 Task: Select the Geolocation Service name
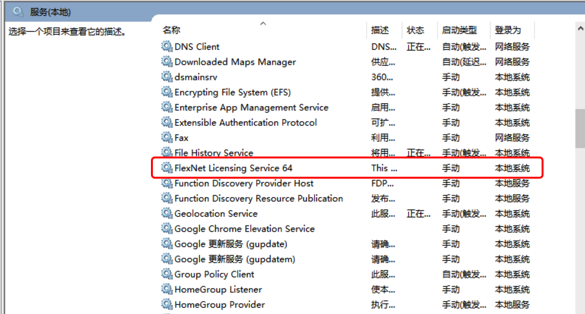[216, 213]
